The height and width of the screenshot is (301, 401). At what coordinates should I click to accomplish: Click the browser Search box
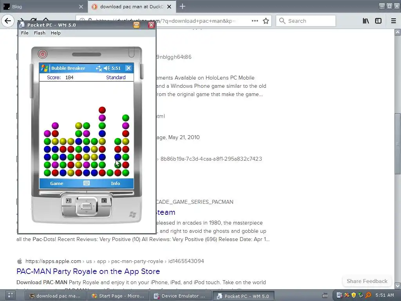click(305, 21)
